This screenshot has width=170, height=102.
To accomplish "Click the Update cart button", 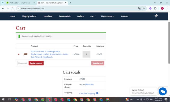I will [98, 63].
